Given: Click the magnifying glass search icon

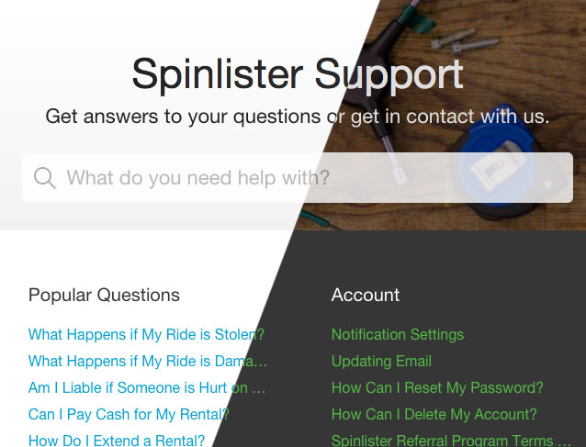Looking at the screenshot, I should pos(45,178).
